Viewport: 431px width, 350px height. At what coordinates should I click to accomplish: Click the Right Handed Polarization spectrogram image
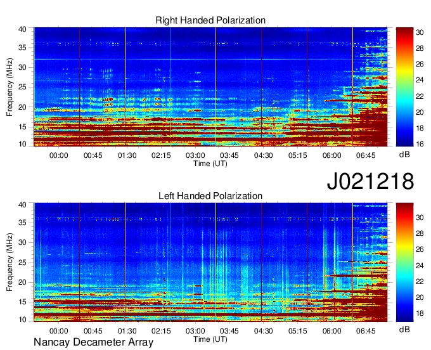click(x=210, y=87)
